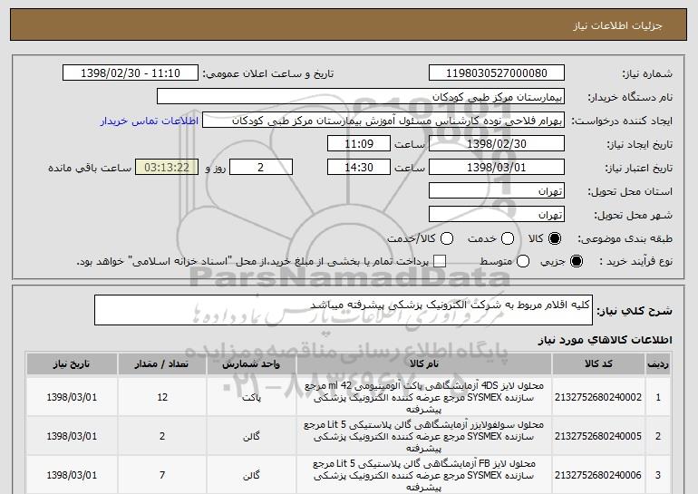Select the خدمت radio button
The image size is (698, 494).
pos(508,238)
